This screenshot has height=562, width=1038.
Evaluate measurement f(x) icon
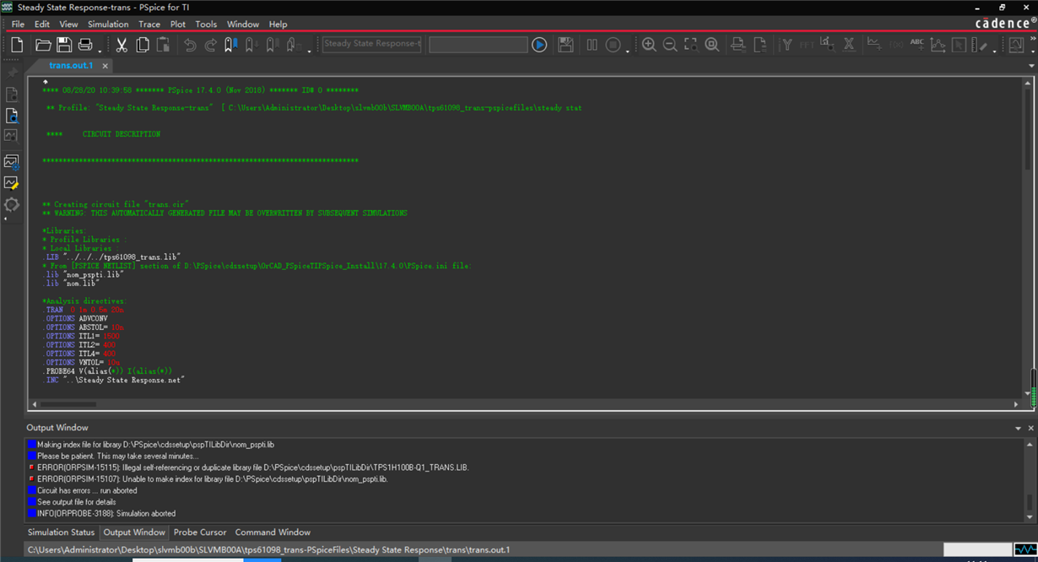[895, 45]
